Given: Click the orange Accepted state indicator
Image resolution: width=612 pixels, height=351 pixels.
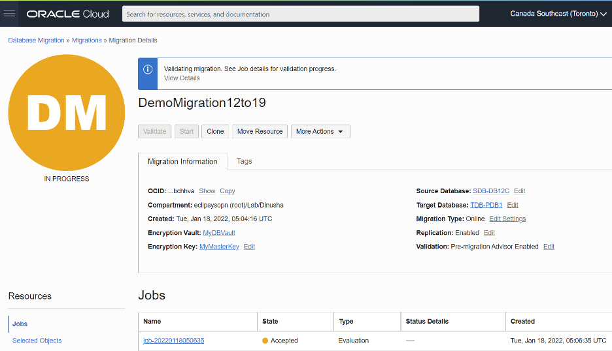Looking at the screenshot, I should tap(265, 341).
